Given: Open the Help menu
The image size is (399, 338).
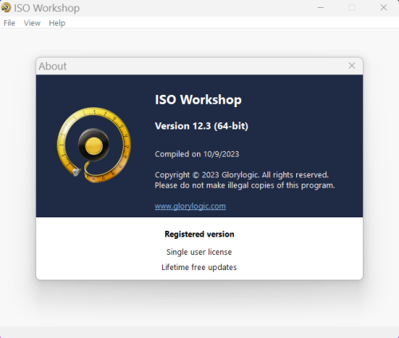Looking at the screenshot, I should pyautogui.click(x=57, y=23).
